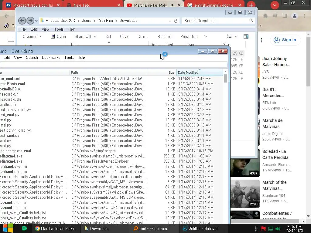Open Explorer File menu

click(x=23, y=29)
